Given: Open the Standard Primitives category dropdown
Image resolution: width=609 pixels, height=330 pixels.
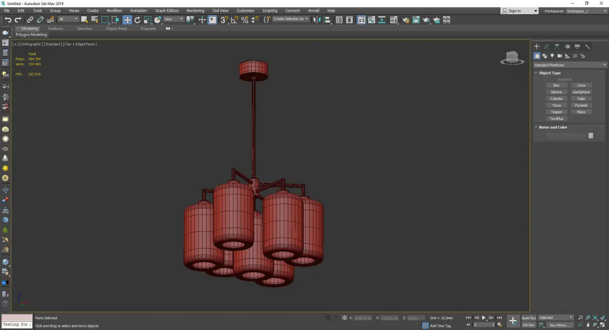Looking at the screenshot, I should 569,65.
